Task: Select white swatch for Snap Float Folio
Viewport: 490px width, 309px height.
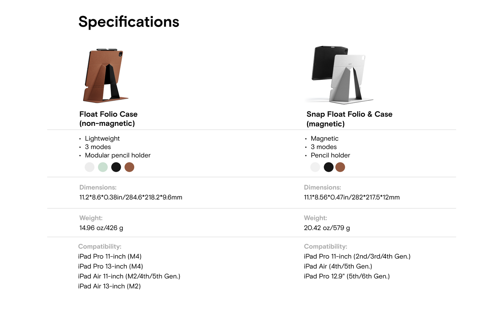Action: coord(315,167)
